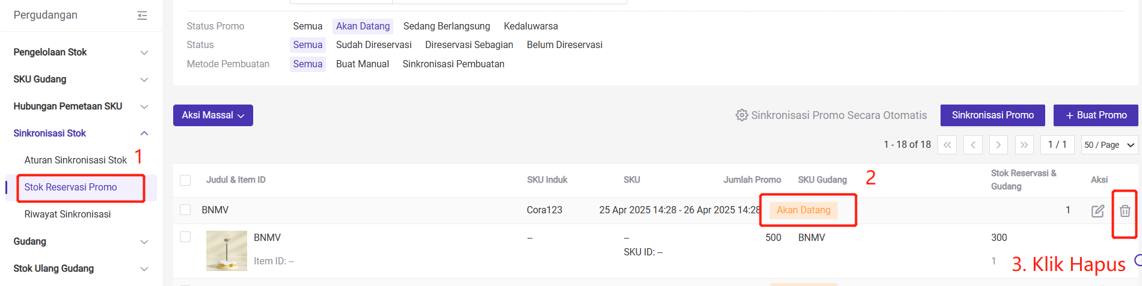The image size is (1142, 286).
Task: Expand Pengelolaan Stok sidebar section
Action: point(81,52)
